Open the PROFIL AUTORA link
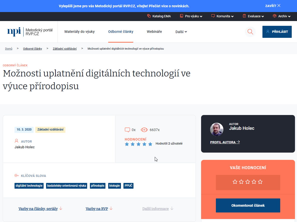 pos(225,142)
